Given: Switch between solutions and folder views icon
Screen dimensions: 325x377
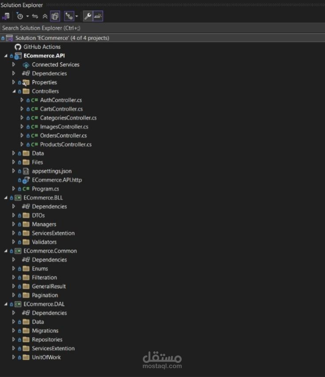Looking at the screenshot, I should click(x=6, y=16).
